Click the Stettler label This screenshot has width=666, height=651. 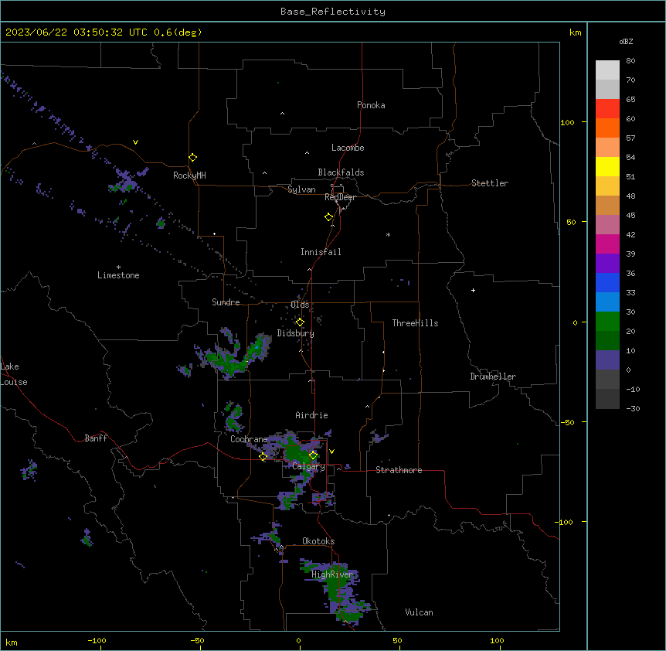pos(490,183)
